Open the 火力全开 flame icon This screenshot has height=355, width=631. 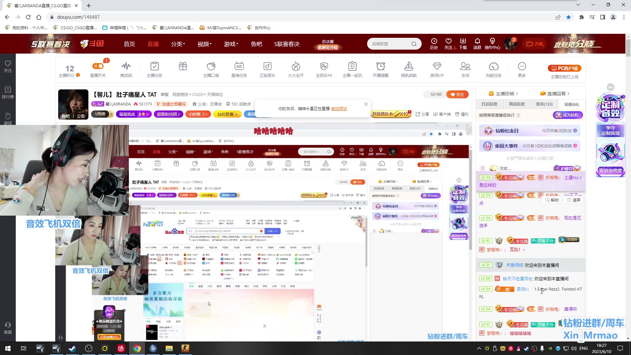[296, 66]
